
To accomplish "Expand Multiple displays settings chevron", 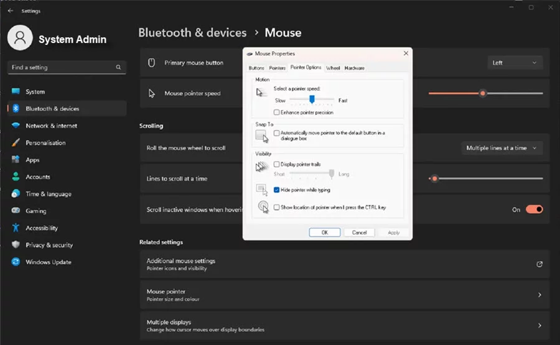I will (539, 325).
